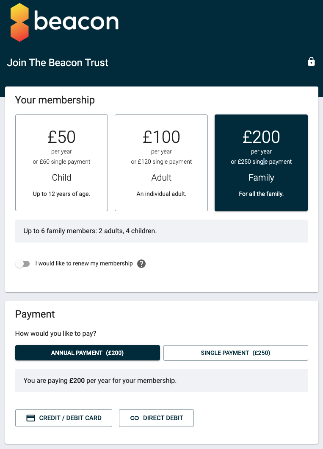Image resolution: width=323 pixels, height=449 pixels.
Task: Click the Beacon hexagon logo
Action: 19,22
